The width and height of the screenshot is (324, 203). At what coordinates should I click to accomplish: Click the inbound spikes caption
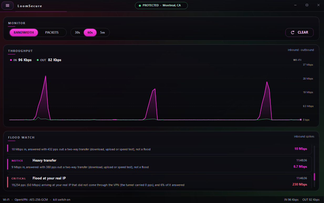[x=304, y=136]
